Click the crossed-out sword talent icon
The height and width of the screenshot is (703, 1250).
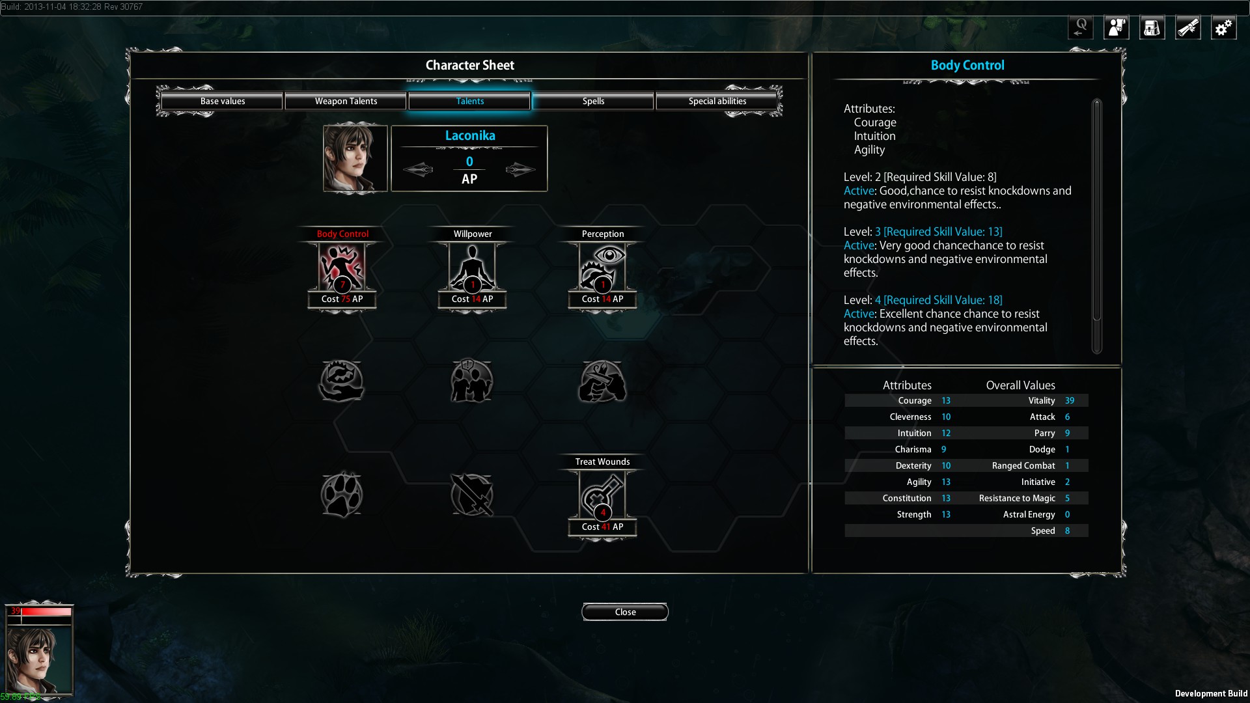(472, 495)
